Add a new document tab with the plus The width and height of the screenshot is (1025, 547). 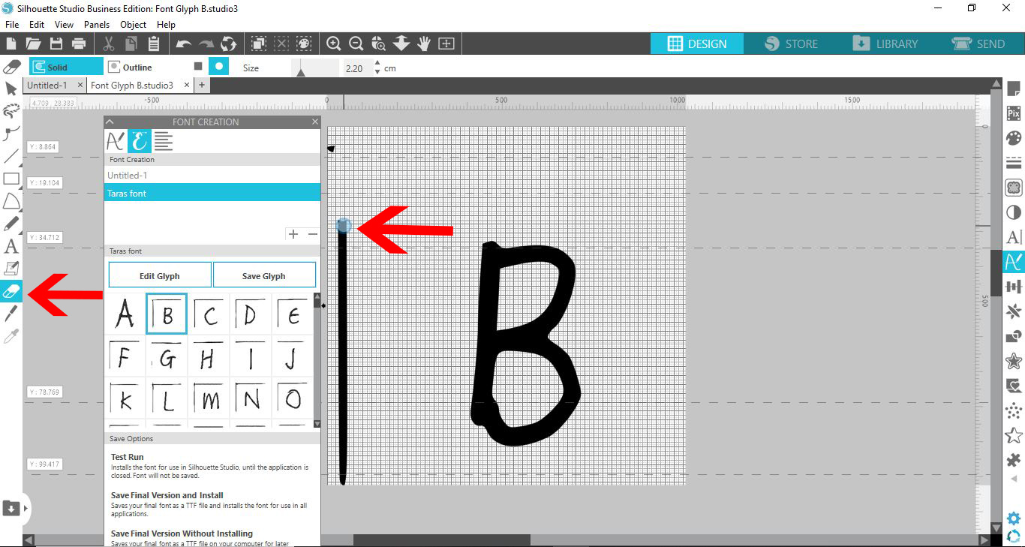point(202,86)
